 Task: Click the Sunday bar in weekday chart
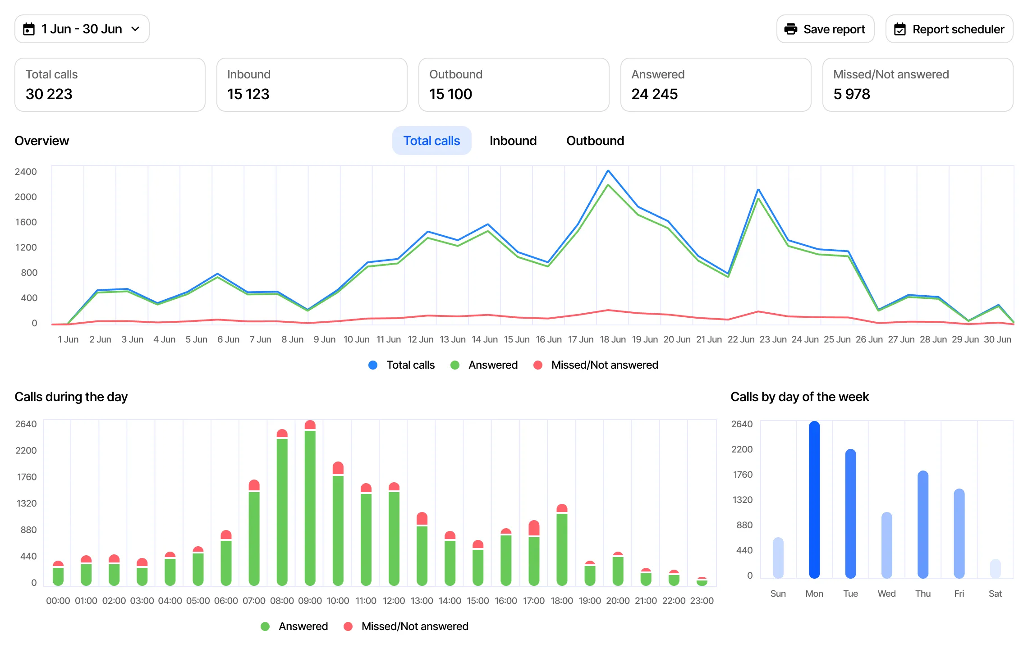coord(778,558)
